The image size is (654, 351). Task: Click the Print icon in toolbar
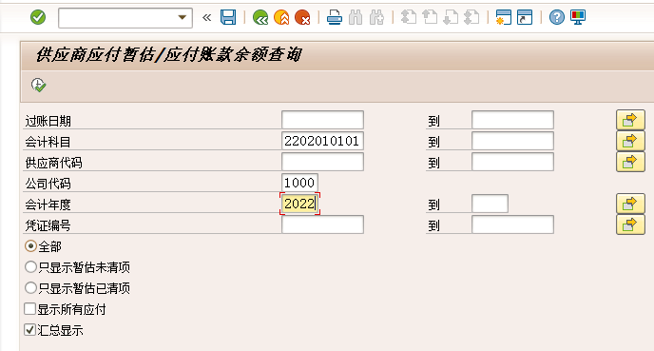(334, 17)
